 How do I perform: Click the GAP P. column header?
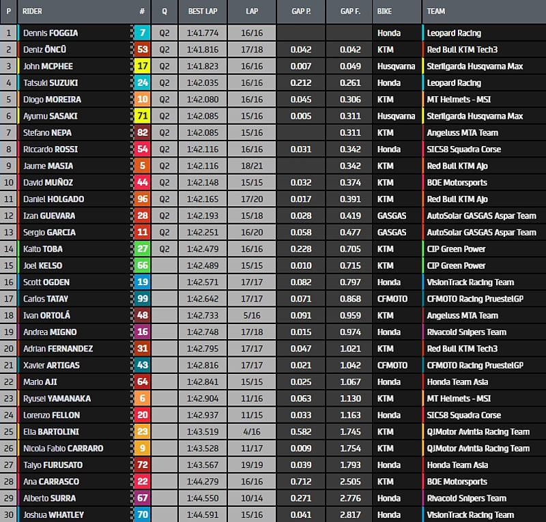click(x=301, y=12)
